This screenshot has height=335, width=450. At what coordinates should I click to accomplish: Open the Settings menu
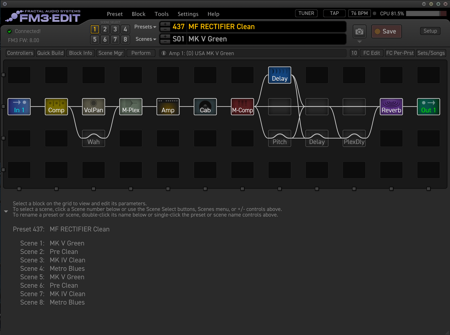pos(188,14)
